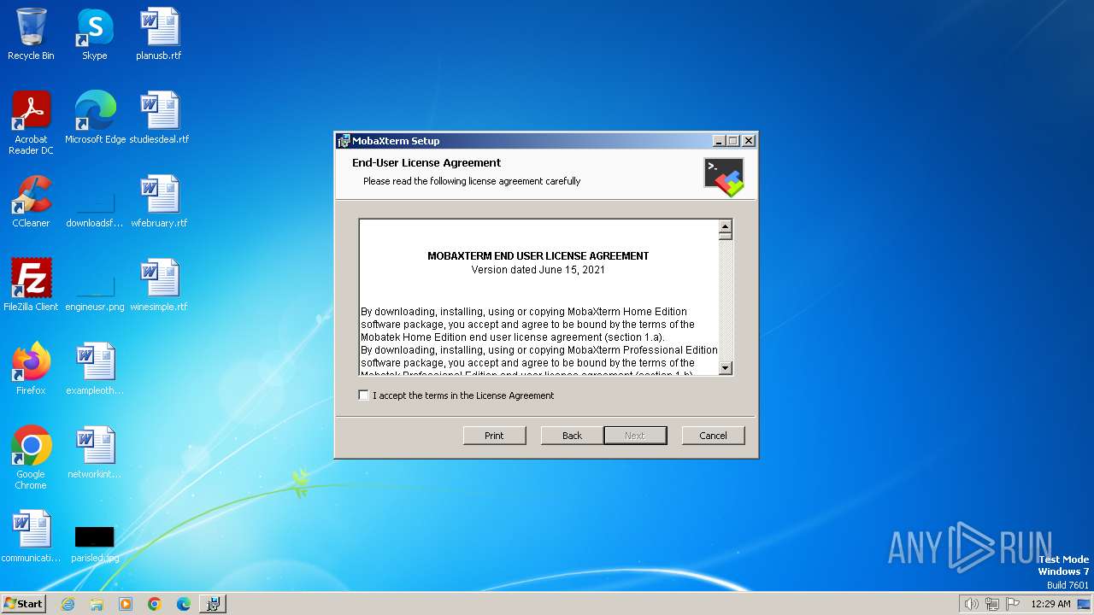Click the license scrollbar thumb
The width and height of the screenshot is (1094, 615).
pos(726,237)
